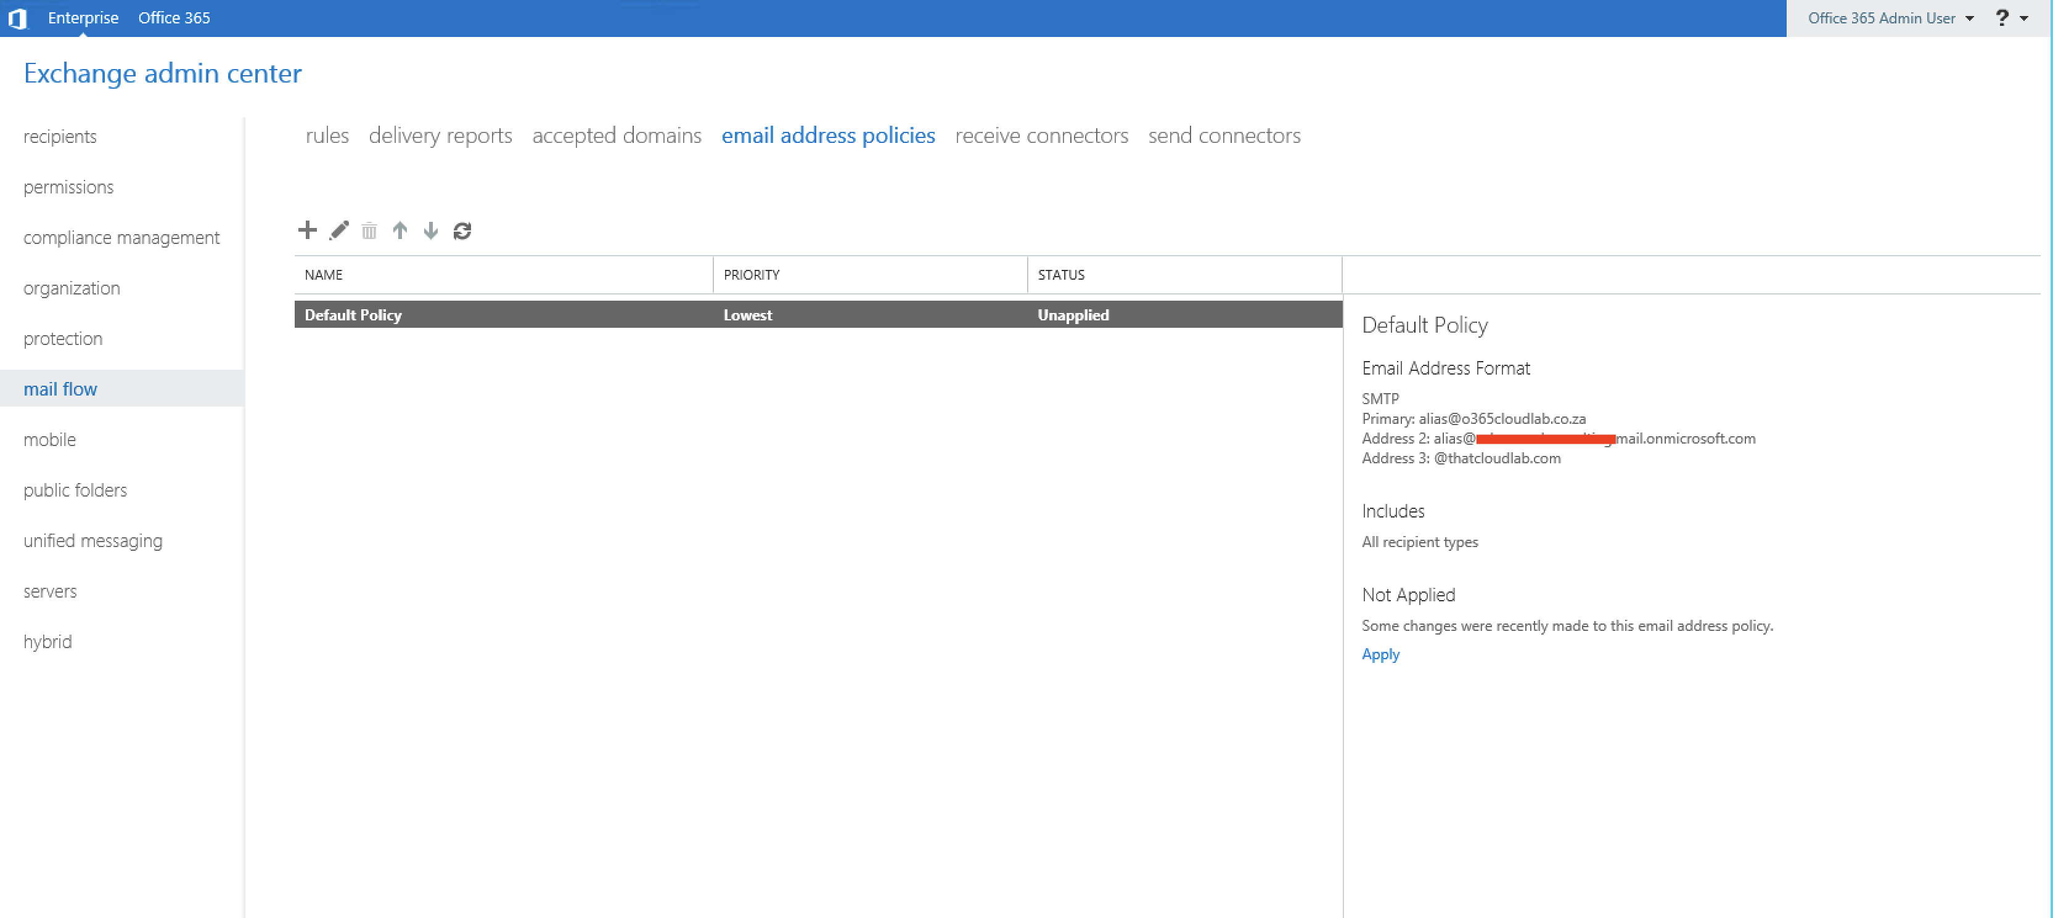2053x918 pixels.
Task: Click the move up arrow icon
Action: pyautogui.click(x=400, y=231)
